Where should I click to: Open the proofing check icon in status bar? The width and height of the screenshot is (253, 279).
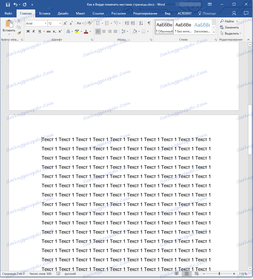pyautogui.click(x=58, y=274)
